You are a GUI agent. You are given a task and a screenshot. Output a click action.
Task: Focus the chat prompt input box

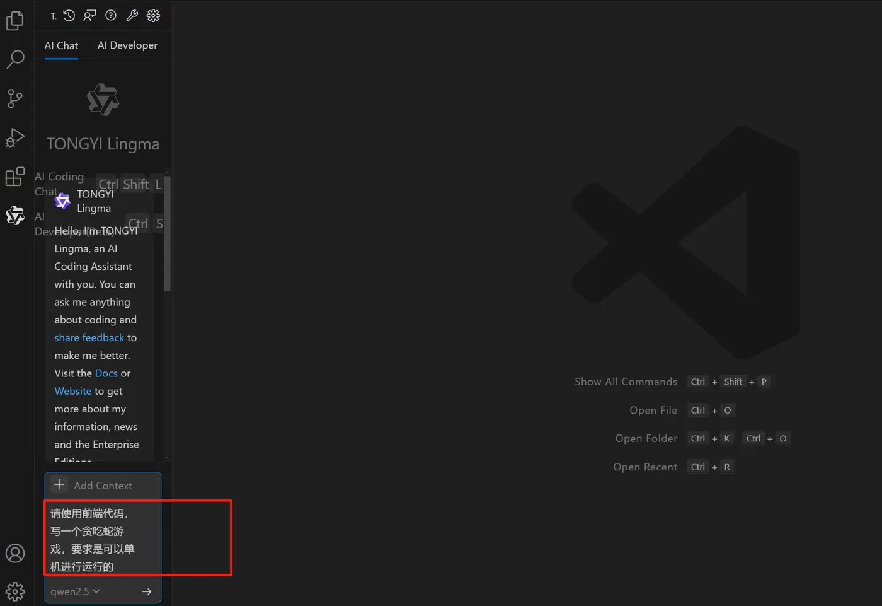[x=103, y=540]
